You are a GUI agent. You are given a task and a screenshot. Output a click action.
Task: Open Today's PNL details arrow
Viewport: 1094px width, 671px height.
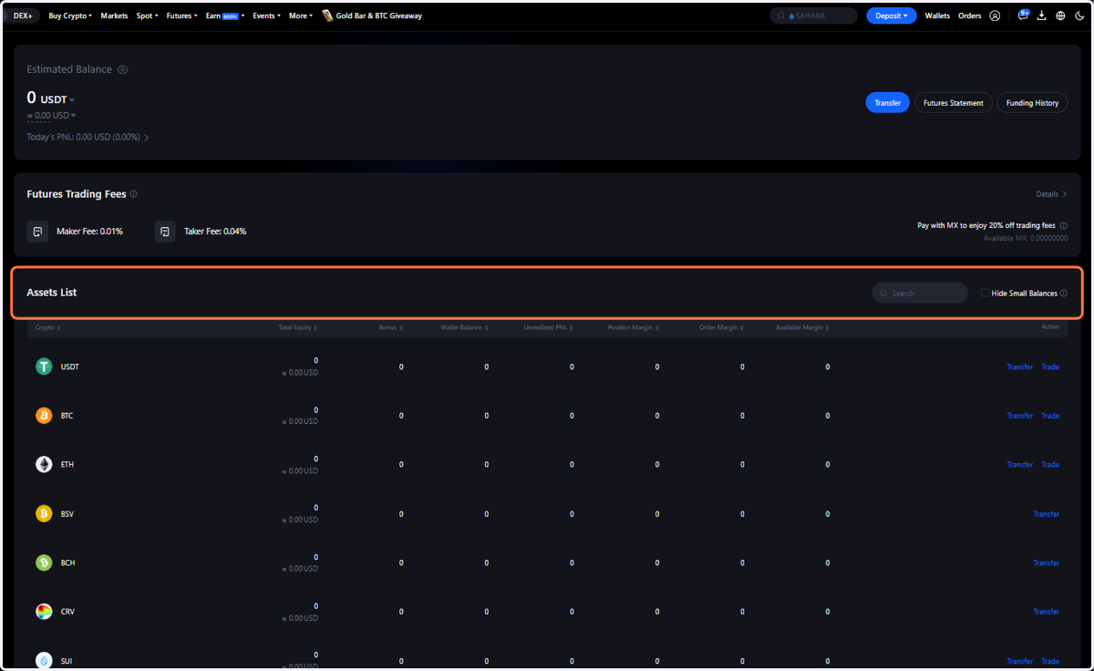pos(147,138)
